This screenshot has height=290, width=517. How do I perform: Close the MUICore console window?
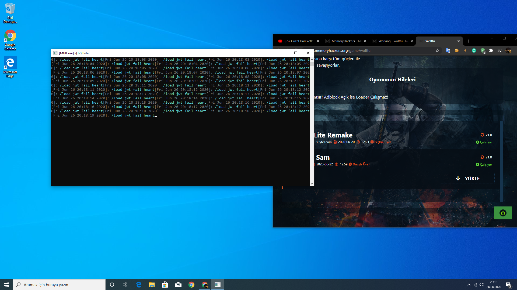coord(308,53)
